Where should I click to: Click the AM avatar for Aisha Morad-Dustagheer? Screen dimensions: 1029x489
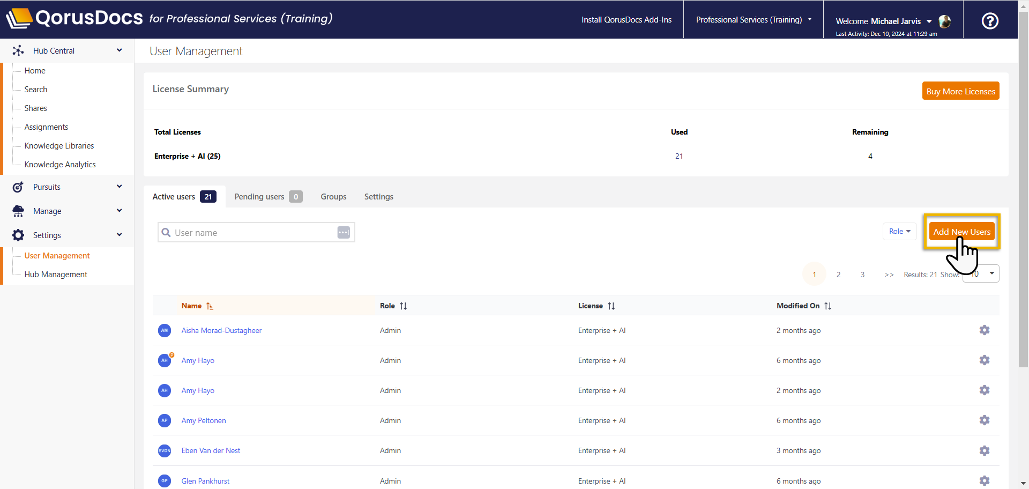165,330
